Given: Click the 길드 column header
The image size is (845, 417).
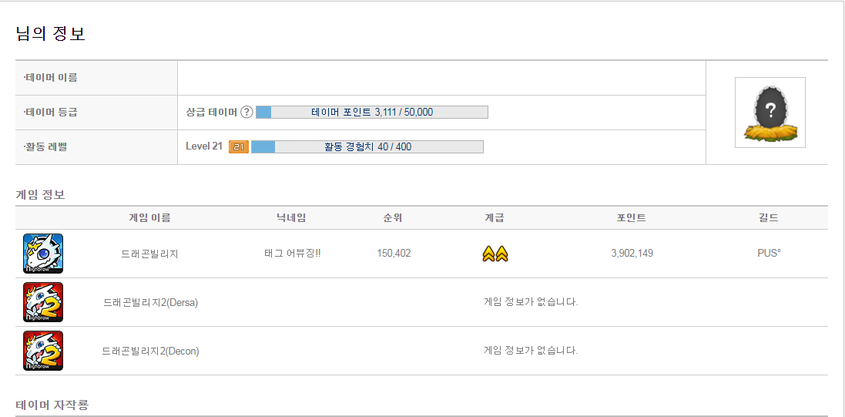Looking at the screenshot, I should (769, 218).
